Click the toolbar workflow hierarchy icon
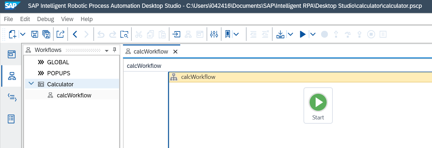The image size is (432, 148). pyautogui.click(x=188, y=34)
